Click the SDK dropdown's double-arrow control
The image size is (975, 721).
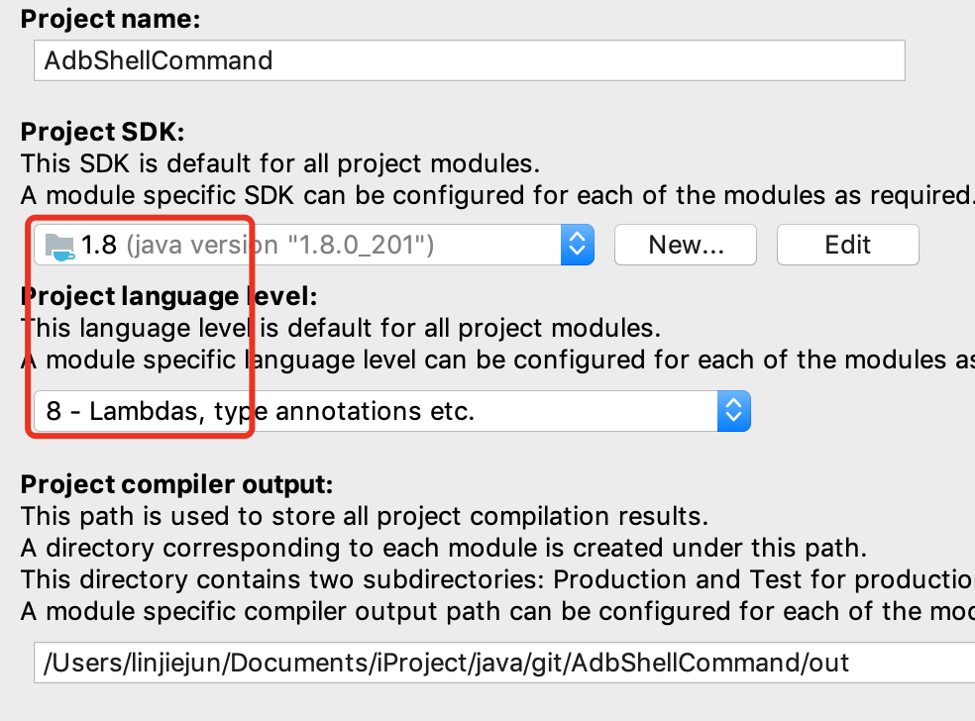pos(578,244)
